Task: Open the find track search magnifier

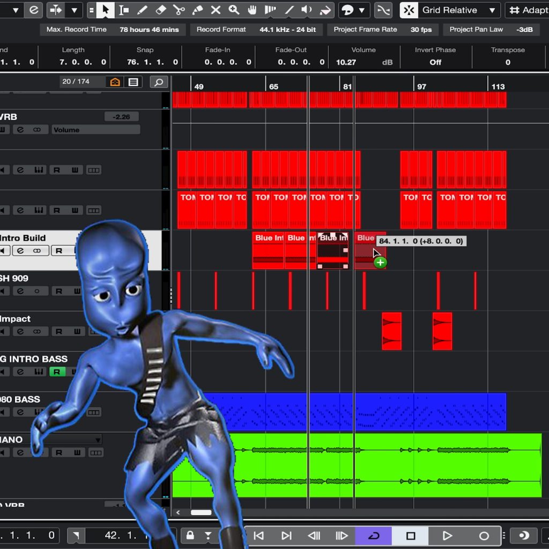Action: pos(159,82)
